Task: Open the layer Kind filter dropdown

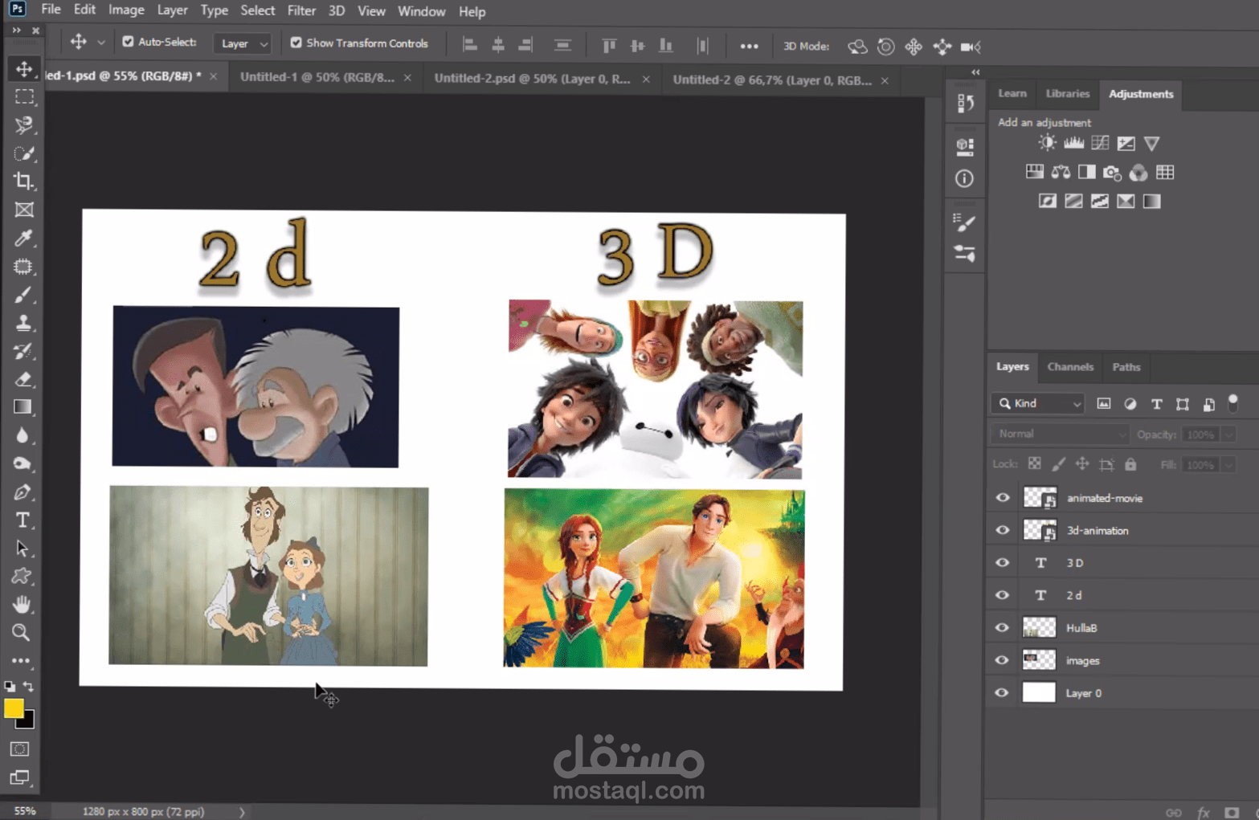Action: coord(1038,404)
